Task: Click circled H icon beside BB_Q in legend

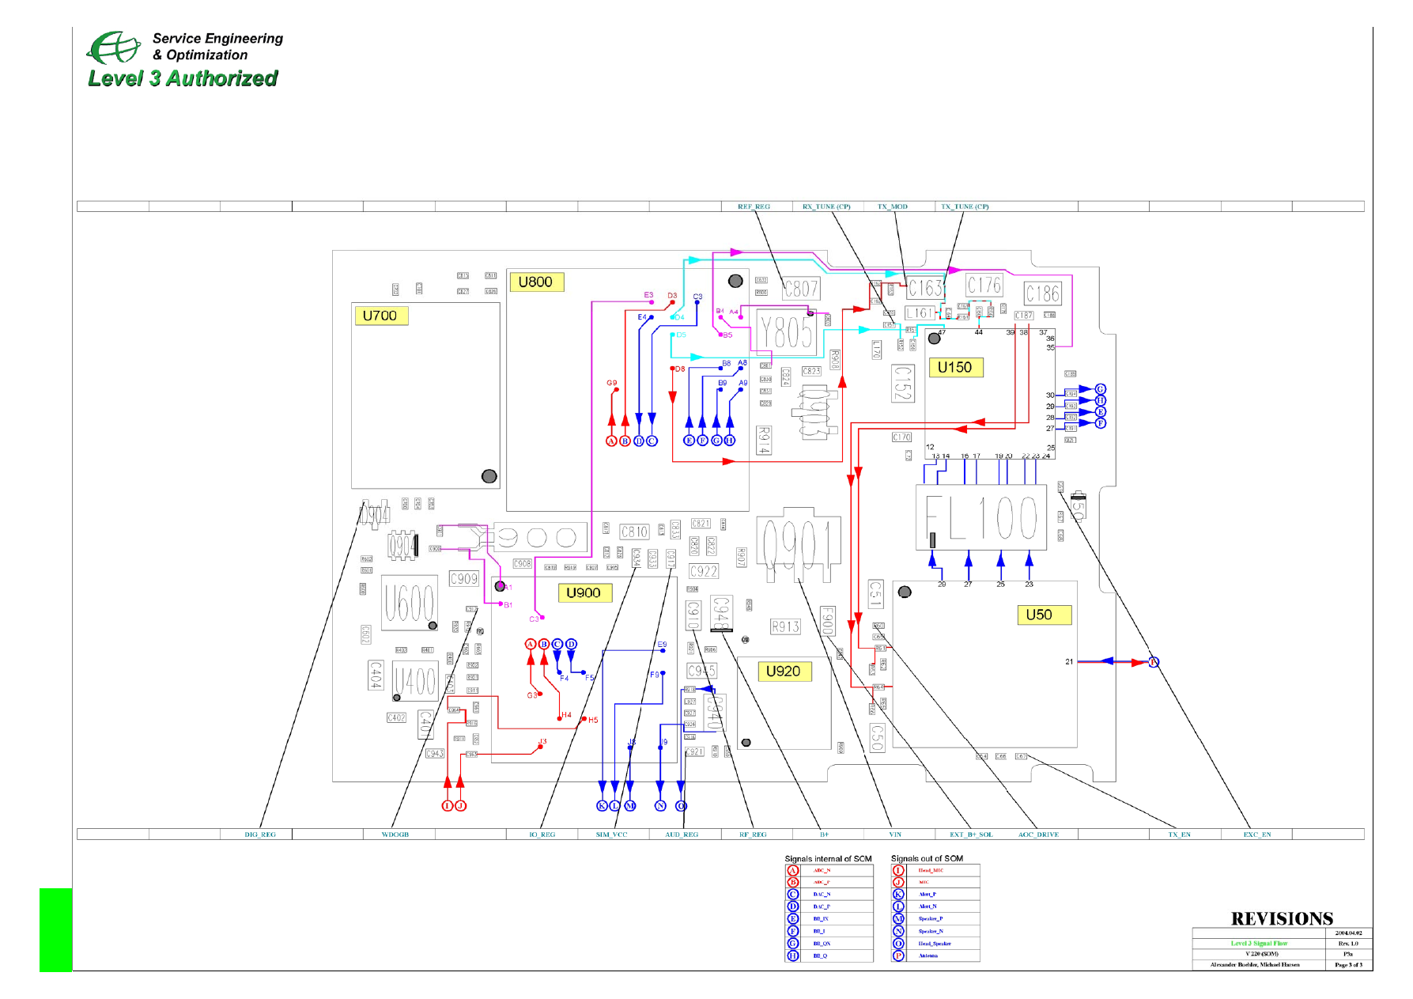Action: (792, 955)
